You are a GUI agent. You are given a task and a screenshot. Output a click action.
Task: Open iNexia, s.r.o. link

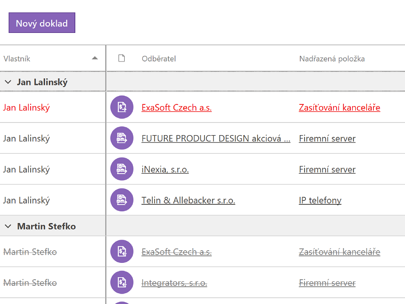[x=165, y=169]
